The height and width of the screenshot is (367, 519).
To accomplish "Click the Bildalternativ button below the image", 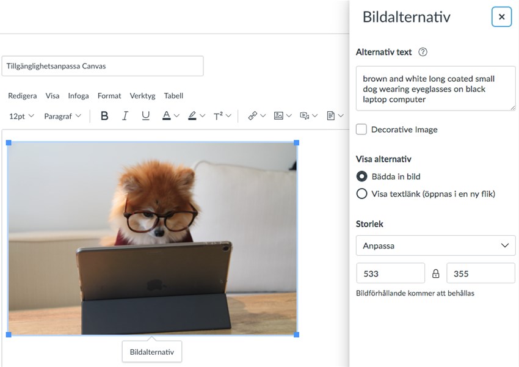I will coord(151,351).
